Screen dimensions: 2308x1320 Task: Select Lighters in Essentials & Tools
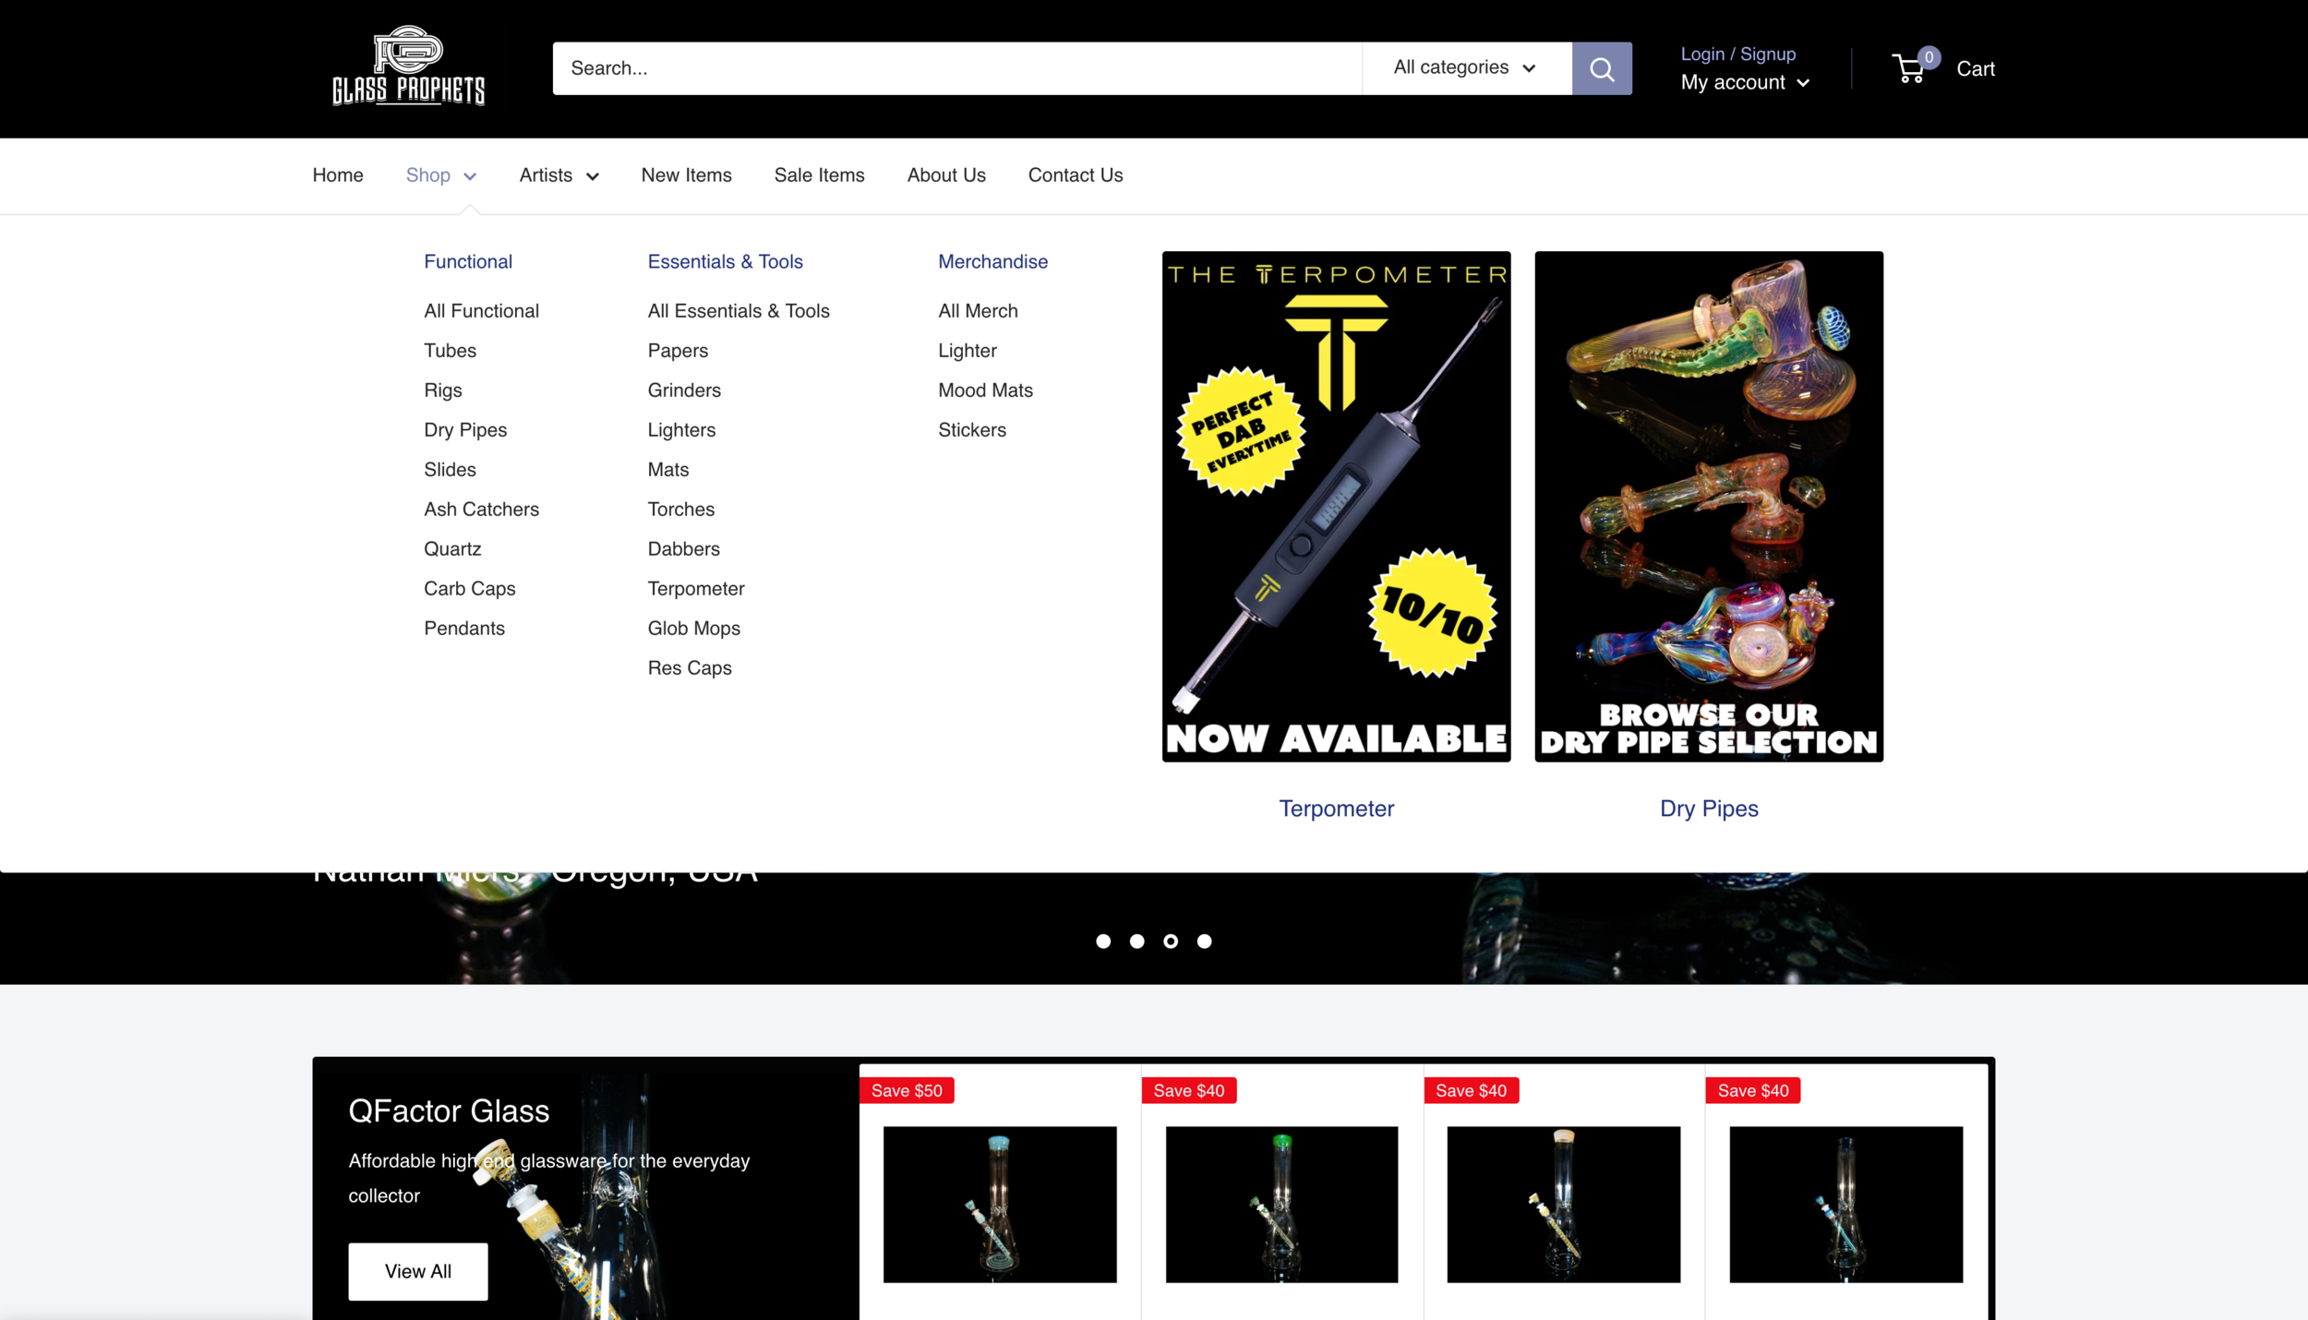pos(681,430)
